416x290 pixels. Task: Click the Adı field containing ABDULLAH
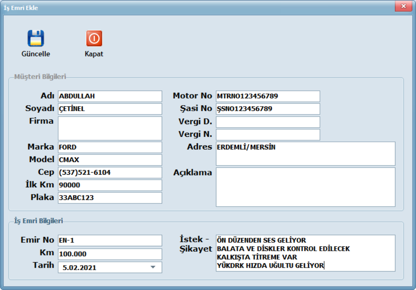coord(110,96)
